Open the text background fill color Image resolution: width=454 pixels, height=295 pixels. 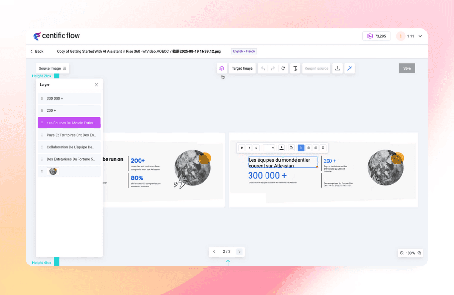(291, 148)
